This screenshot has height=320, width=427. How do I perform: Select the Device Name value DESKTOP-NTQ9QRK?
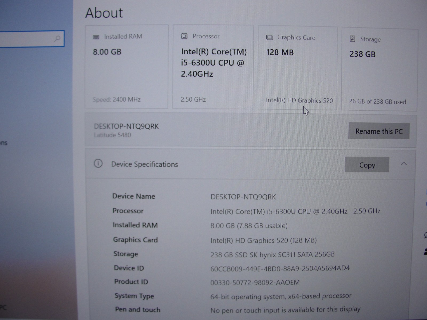click(243, 197)
